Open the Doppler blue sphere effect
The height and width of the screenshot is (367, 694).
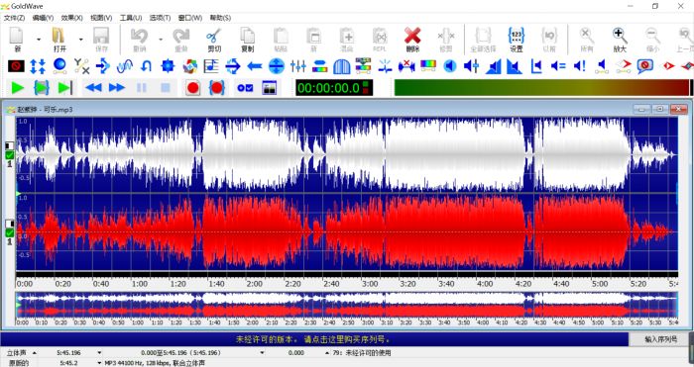(59, 66)
